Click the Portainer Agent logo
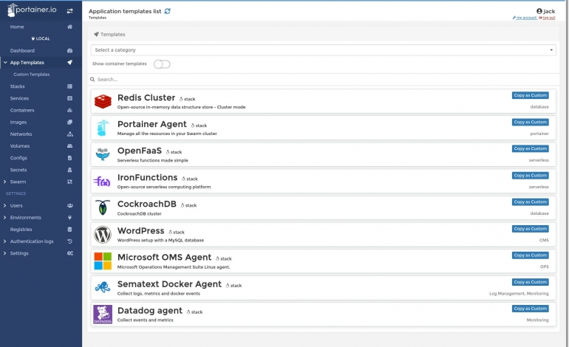 (103, 128)
